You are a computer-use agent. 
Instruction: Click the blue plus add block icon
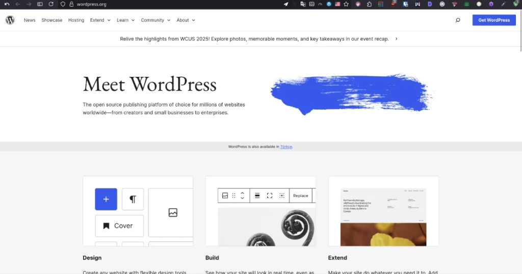point(106,199)
